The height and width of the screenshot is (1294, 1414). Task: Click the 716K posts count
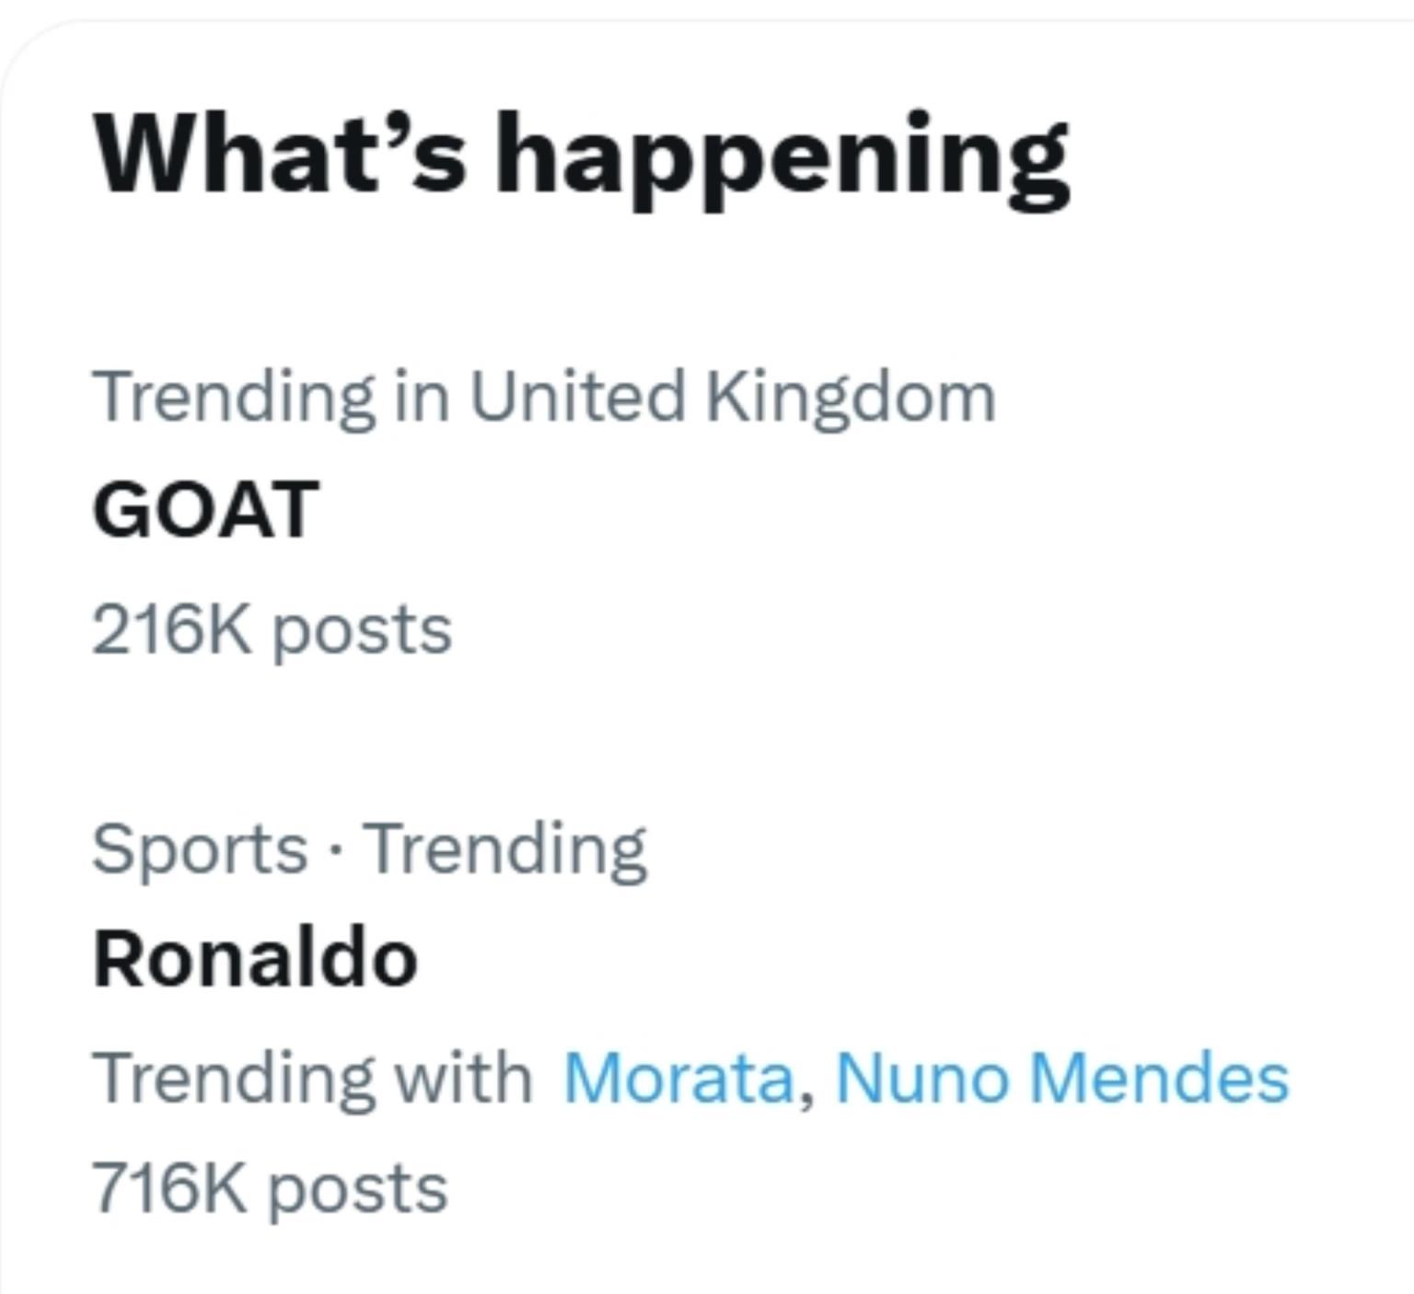point(270,1188)
